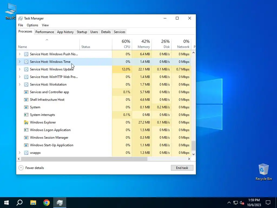Click the 27.2 MB memory value for Windows Explorer
Screen dimensions: 277x208
[144, 122]
